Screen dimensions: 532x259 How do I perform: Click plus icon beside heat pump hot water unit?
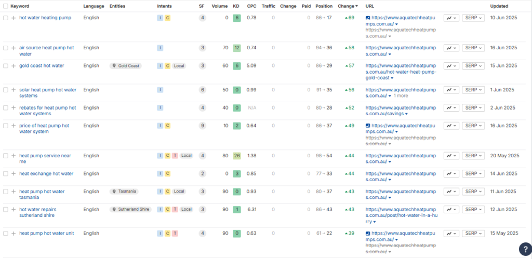(14, 234)
